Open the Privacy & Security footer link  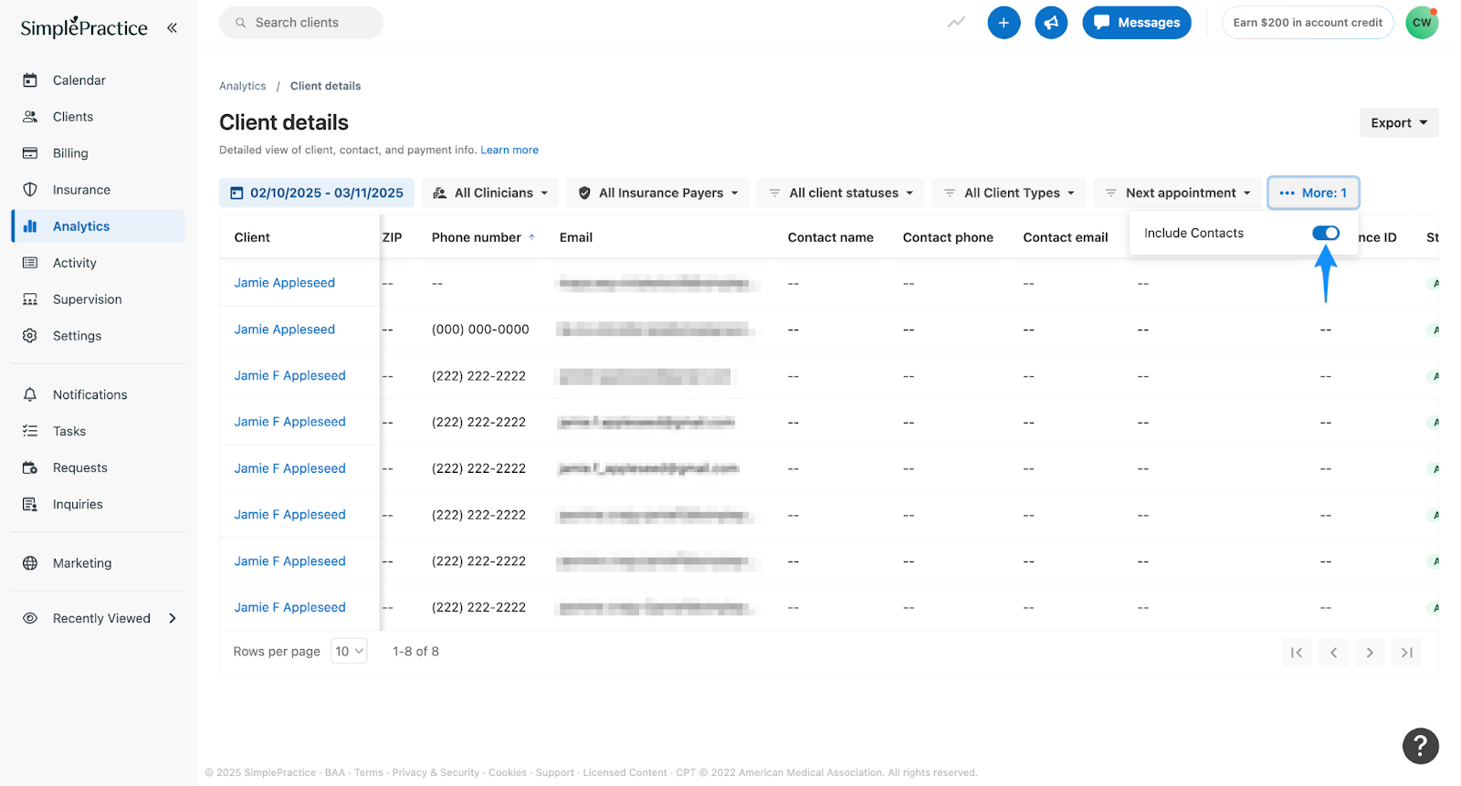coord(436,772)
